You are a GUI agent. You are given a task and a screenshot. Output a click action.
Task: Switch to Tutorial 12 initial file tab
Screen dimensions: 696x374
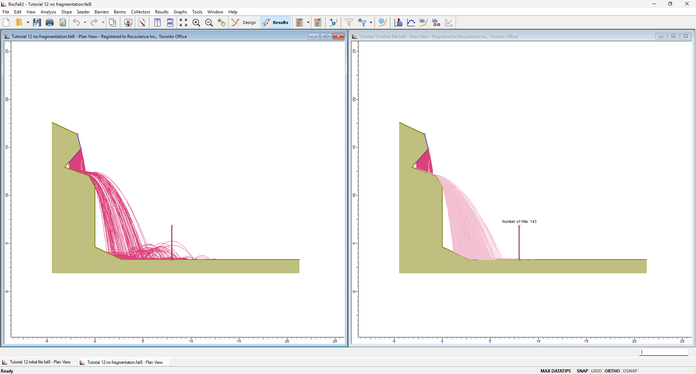(x=40, y=362)
